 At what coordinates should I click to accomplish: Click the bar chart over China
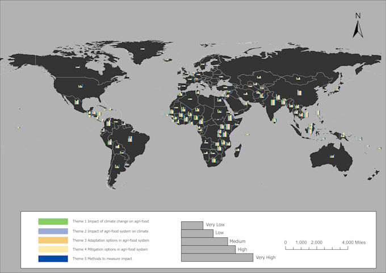tap(299, 93)
